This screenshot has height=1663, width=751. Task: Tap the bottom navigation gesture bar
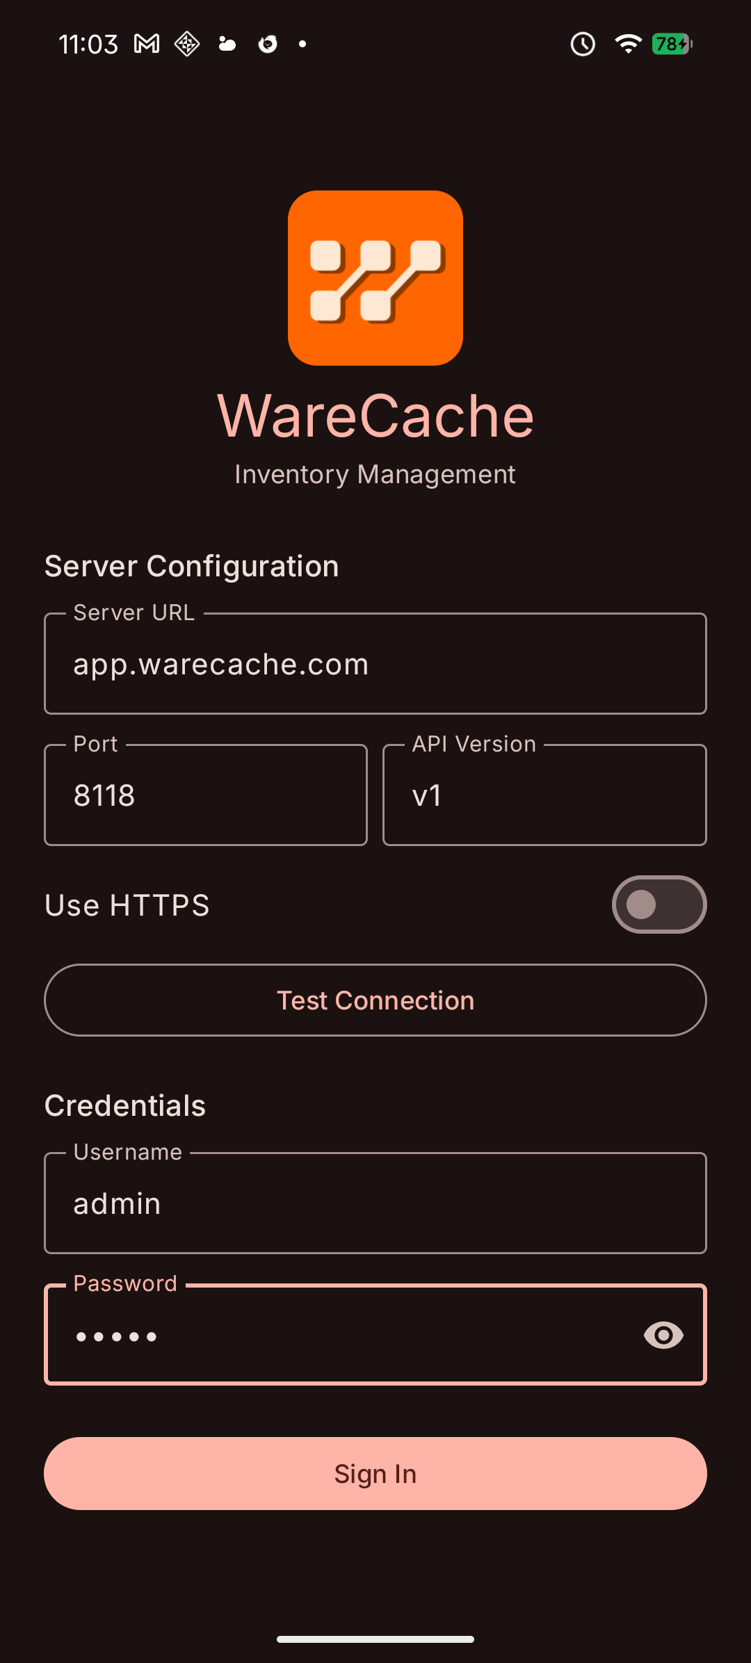[375, 1639]
